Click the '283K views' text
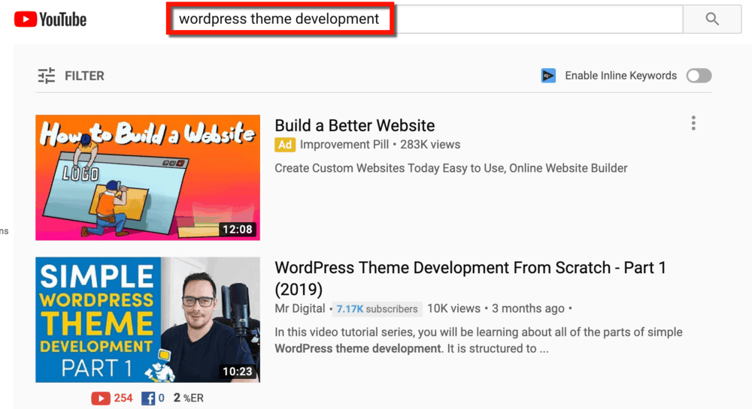 tap(430, 145)
